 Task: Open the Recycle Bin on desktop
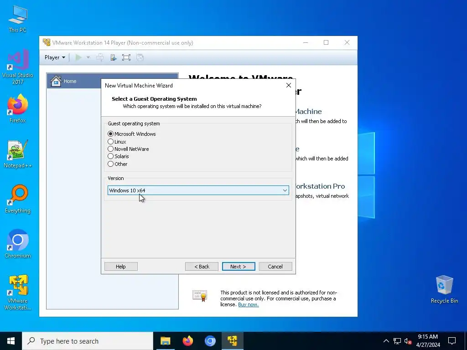pyautogui.click(x=444, y=289)
